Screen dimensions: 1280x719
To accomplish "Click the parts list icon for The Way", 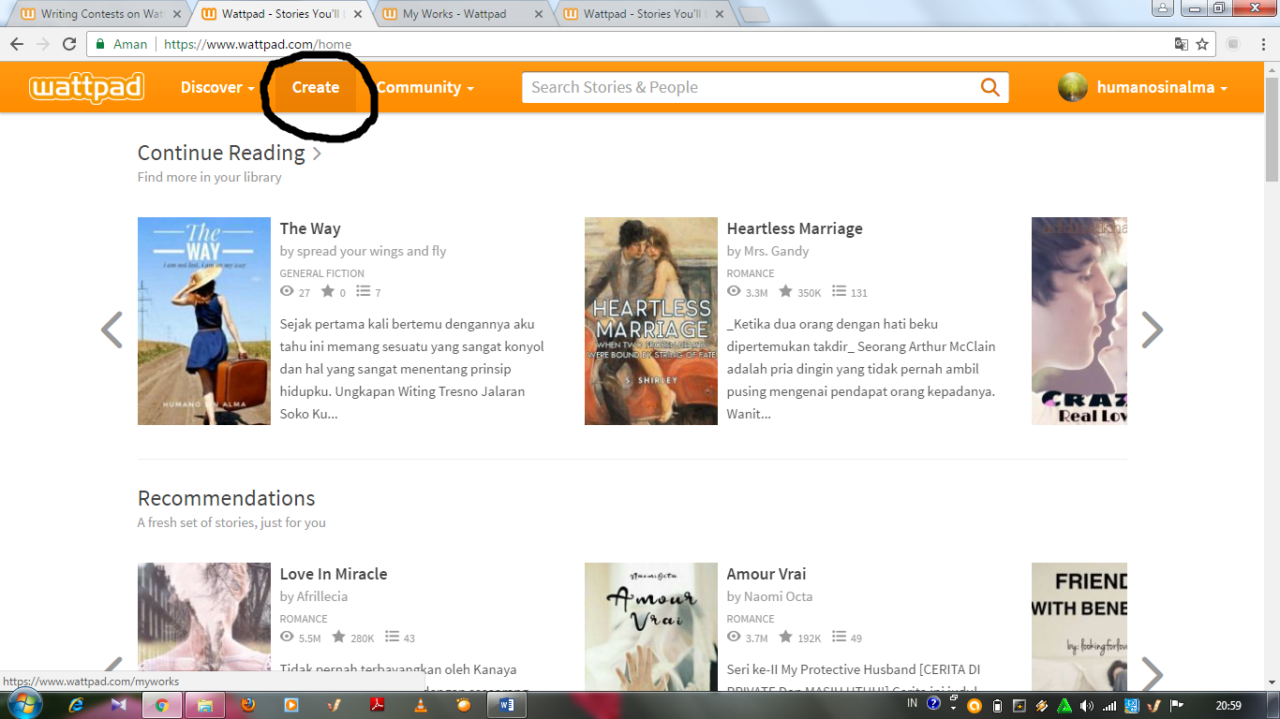I will coord(364,291).
